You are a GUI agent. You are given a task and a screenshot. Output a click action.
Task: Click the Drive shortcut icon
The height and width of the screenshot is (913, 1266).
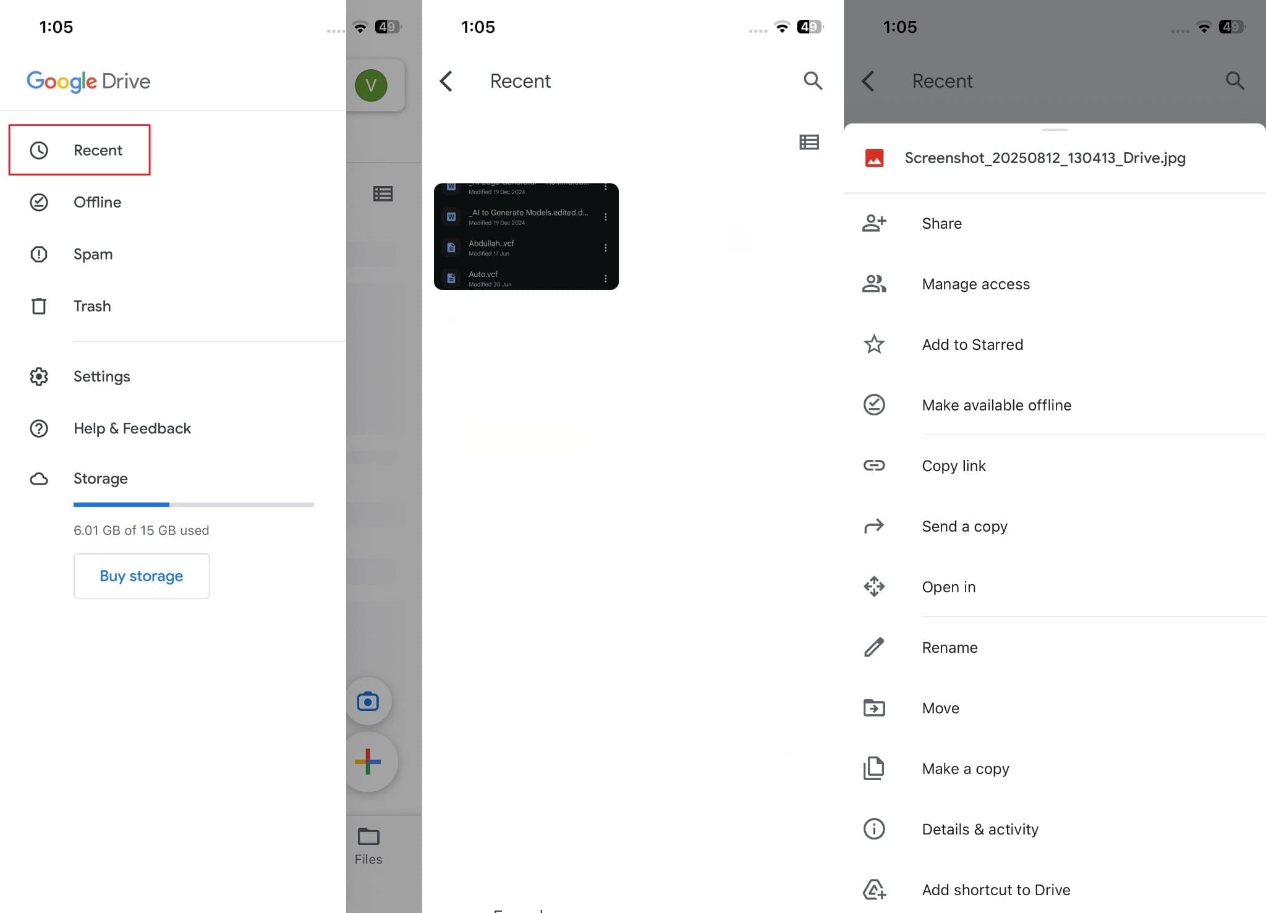tap(874, 890)
